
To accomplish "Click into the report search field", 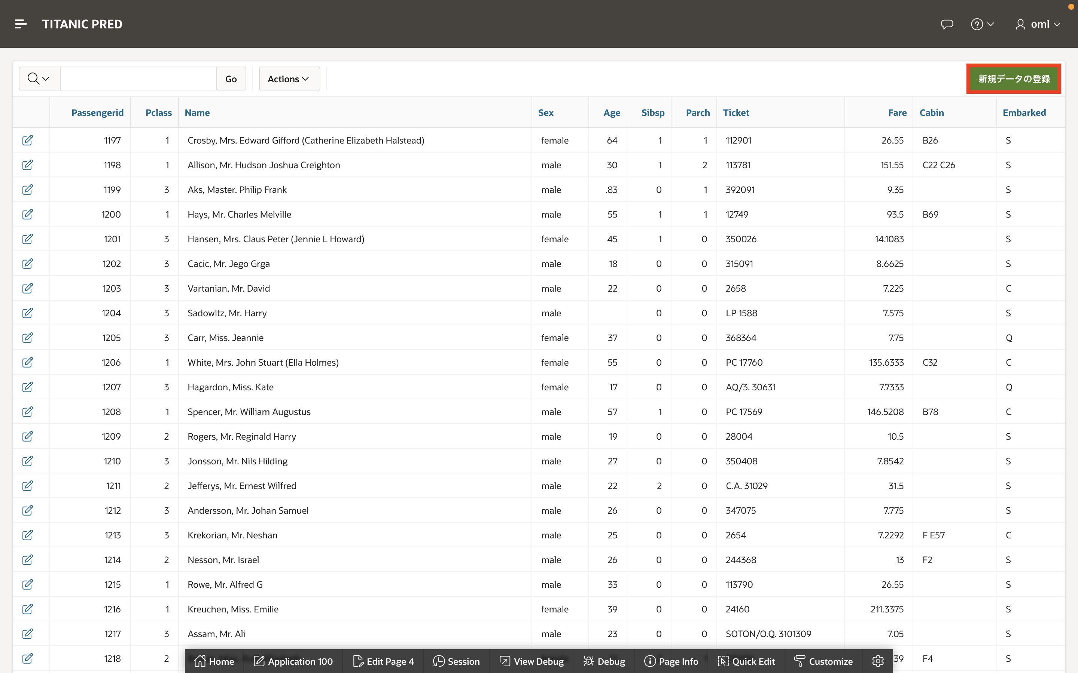I will 138,79.
